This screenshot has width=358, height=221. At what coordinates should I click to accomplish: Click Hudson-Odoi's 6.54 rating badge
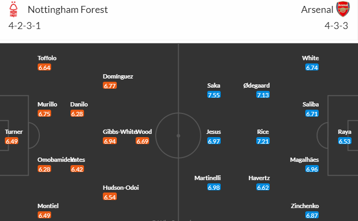(x=110, y=197)
